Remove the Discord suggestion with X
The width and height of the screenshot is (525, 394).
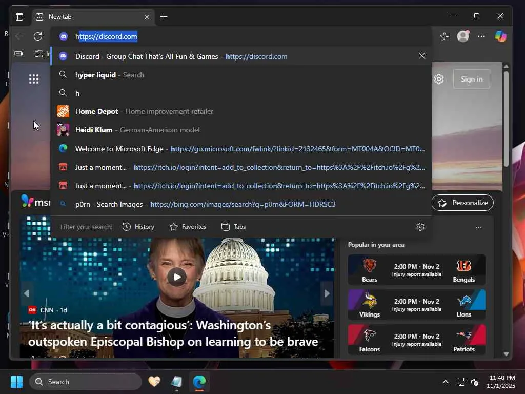[422, 56]
